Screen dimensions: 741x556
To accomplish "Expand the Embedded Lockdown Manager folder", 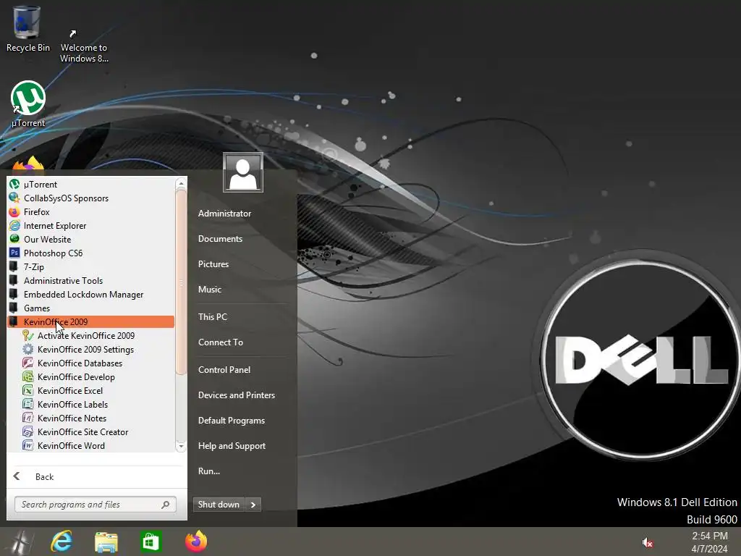I will point(90,294).
